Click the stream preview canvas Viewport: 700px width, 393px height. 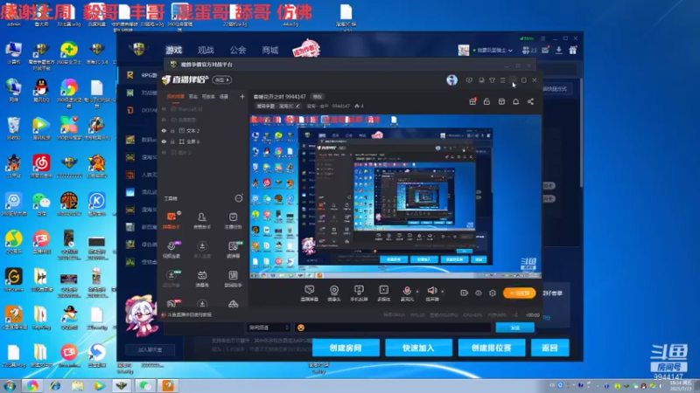click(395, 196)
